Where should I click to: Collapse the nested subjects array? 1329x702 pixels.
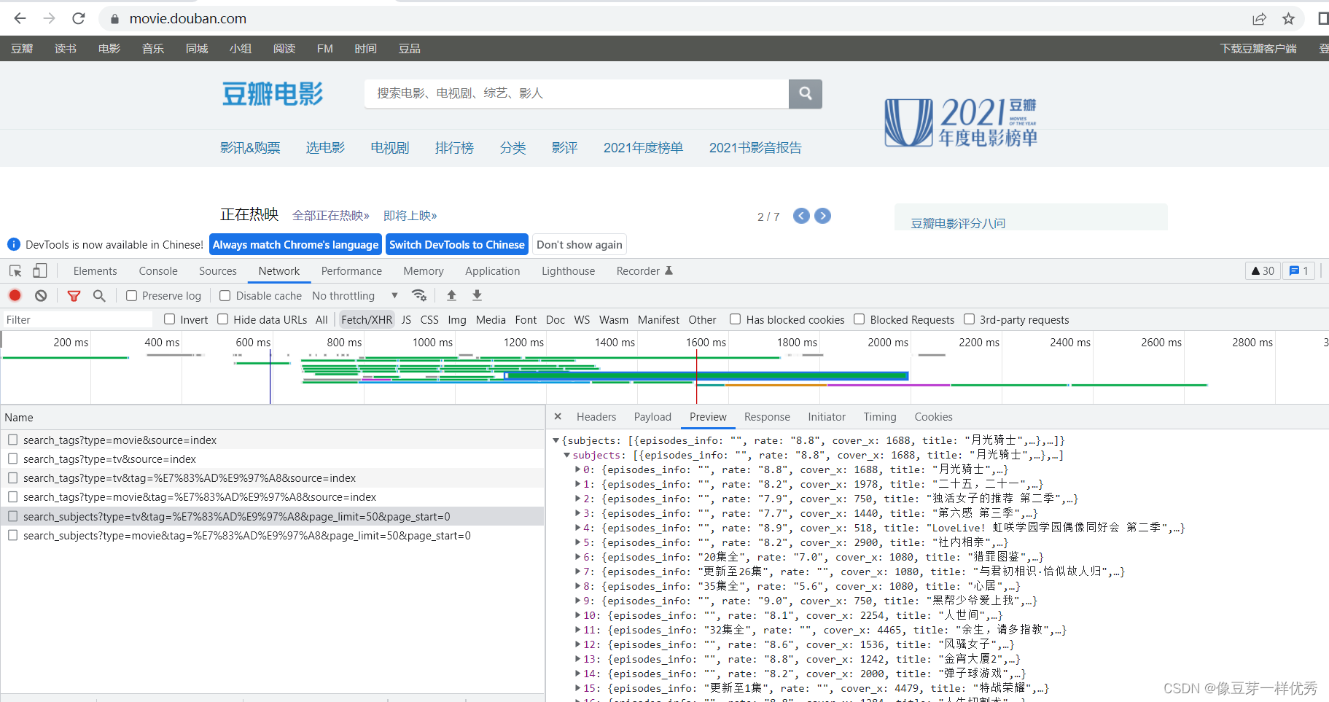click(x=566, y=455)
